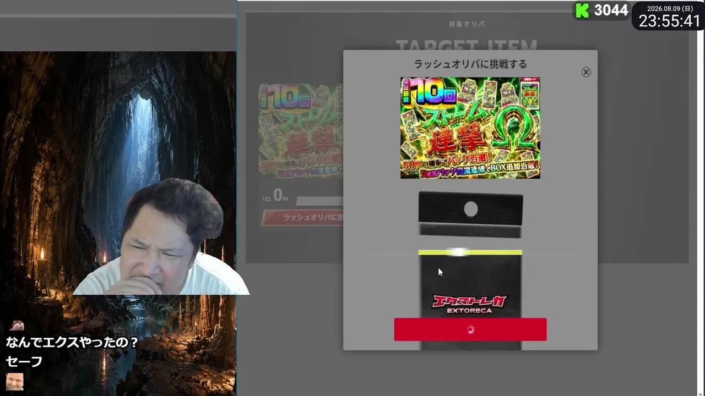The height and width of the screenshot is (396, 705).
Task: Click the streamer's webcam feed
Action: (161, 237)
